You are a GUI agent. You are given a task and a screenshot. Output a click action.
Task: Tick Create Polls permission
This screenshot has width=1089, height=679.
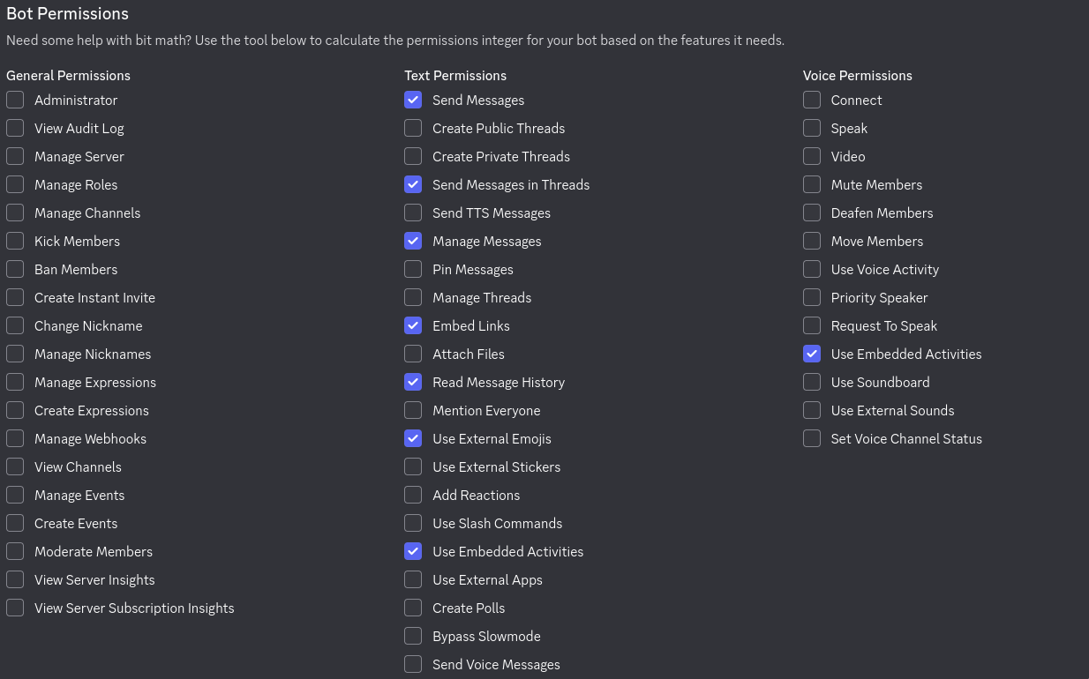(413, 608)
